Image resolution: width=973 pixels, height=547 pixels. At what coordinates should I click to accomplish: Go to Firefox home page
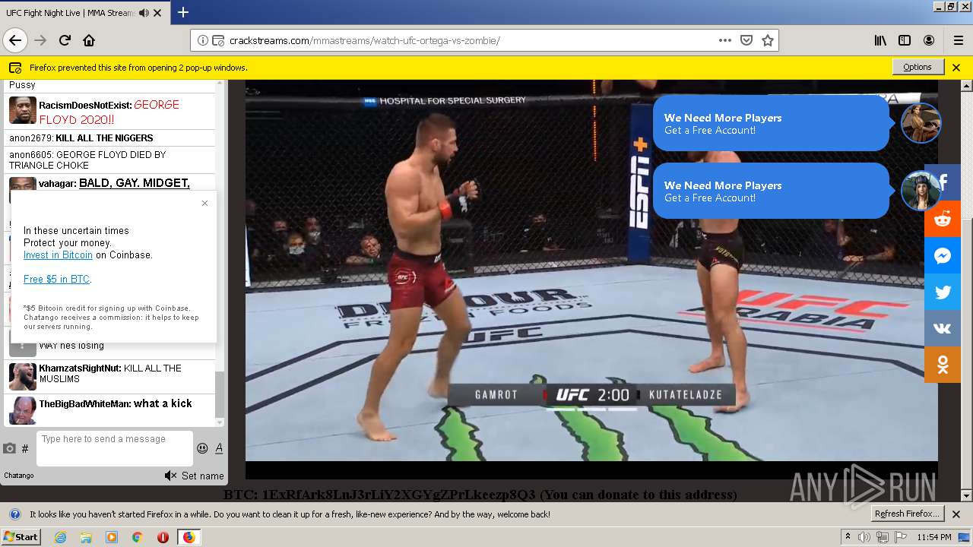(x=89, y=40)
